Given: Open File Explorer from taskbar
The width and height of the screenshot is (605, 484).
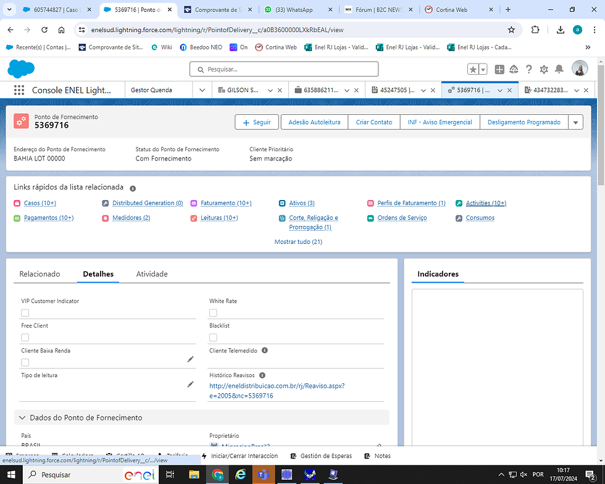Looking at the screenshot, I should point(194,474).
